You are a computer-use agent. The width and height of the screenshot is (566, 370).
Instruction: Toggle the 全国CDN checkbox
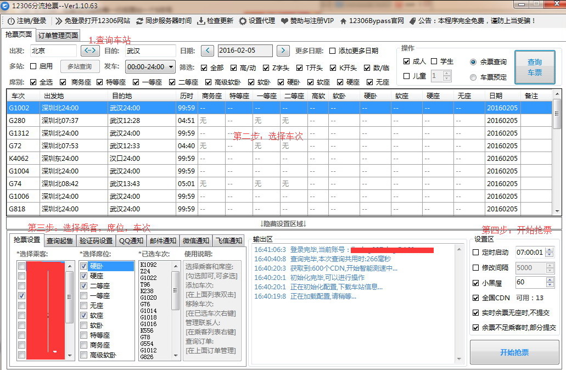tap(476, 298)
